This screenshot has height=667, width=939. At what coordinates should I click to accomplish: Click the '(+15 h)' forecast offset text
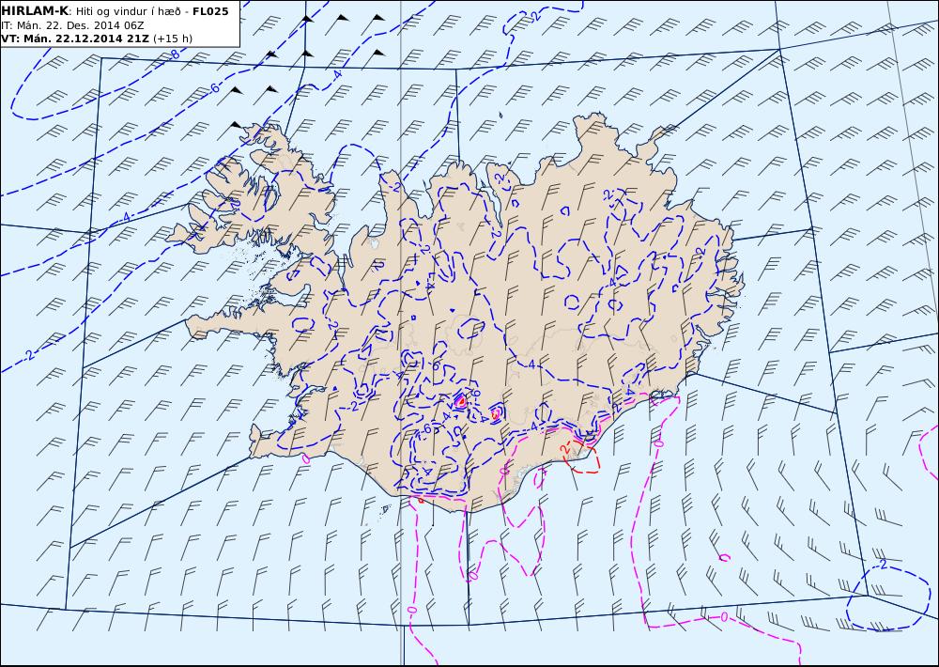point(173,39)
